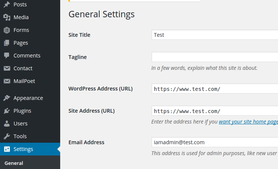The image size is (278, 169).
Task: Select the General settings submenu
Action: coord(14,163)
